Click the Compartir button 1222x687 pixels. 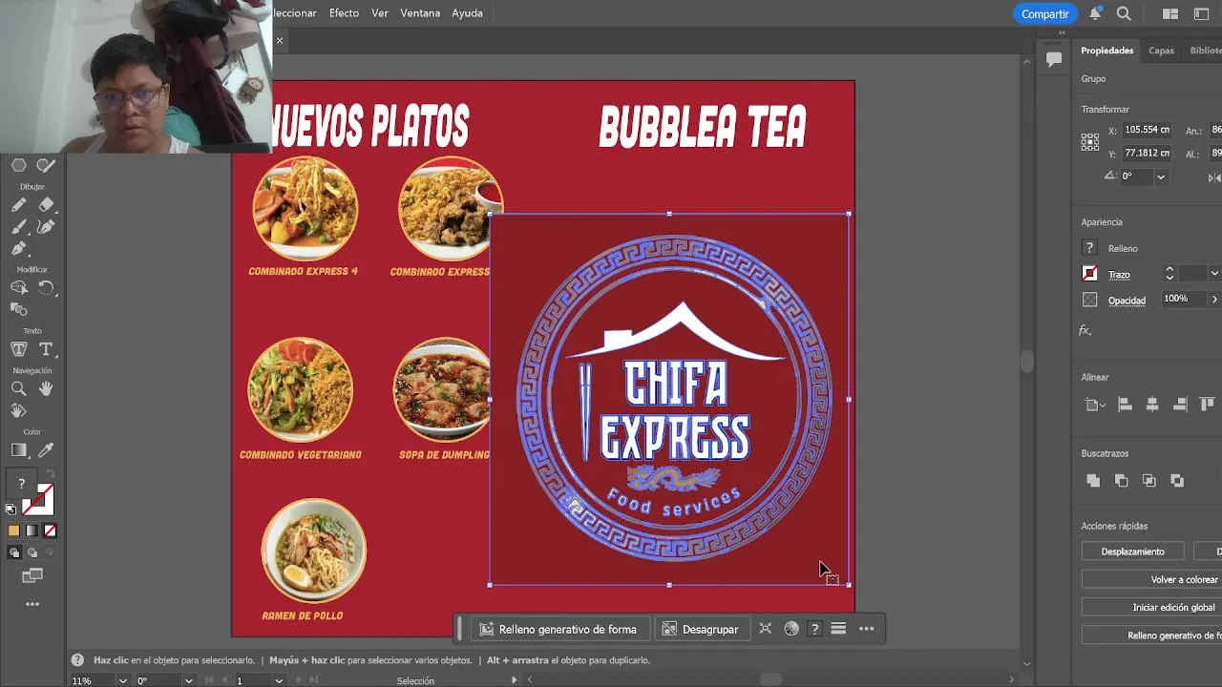coord(1044,13)
